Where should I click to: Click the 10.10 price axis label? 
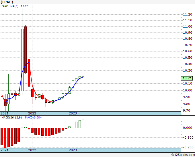pyautogui.click(x=188, y=83)
